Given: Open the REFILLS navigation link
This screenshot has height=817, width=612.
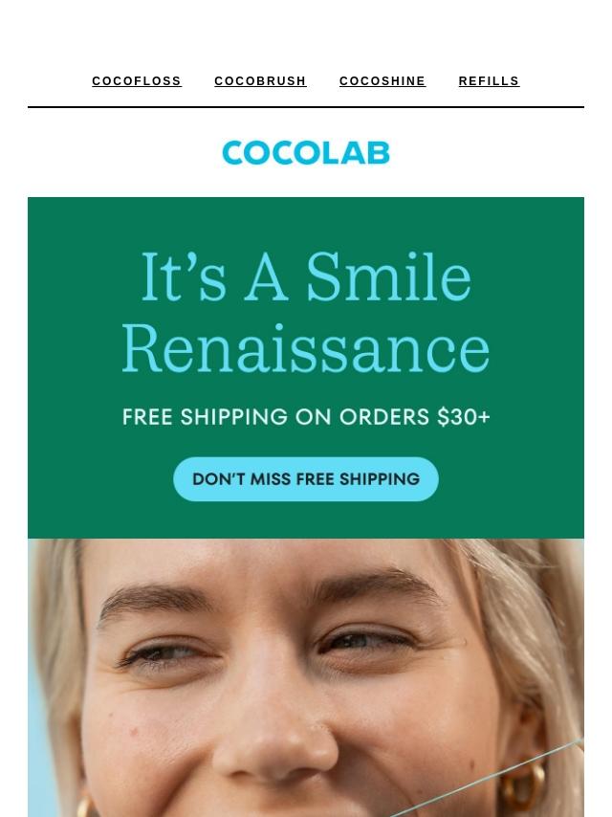Looking at the screenshot, I should click(x=489, y=81).
